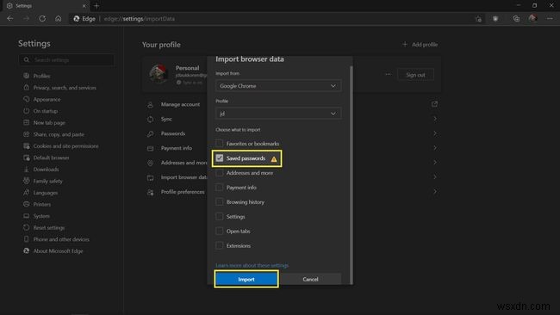Screen dimensions: 560x315
Task: Click the browser Back arrow
Action: pyautogui.click(x=10, y=19)
